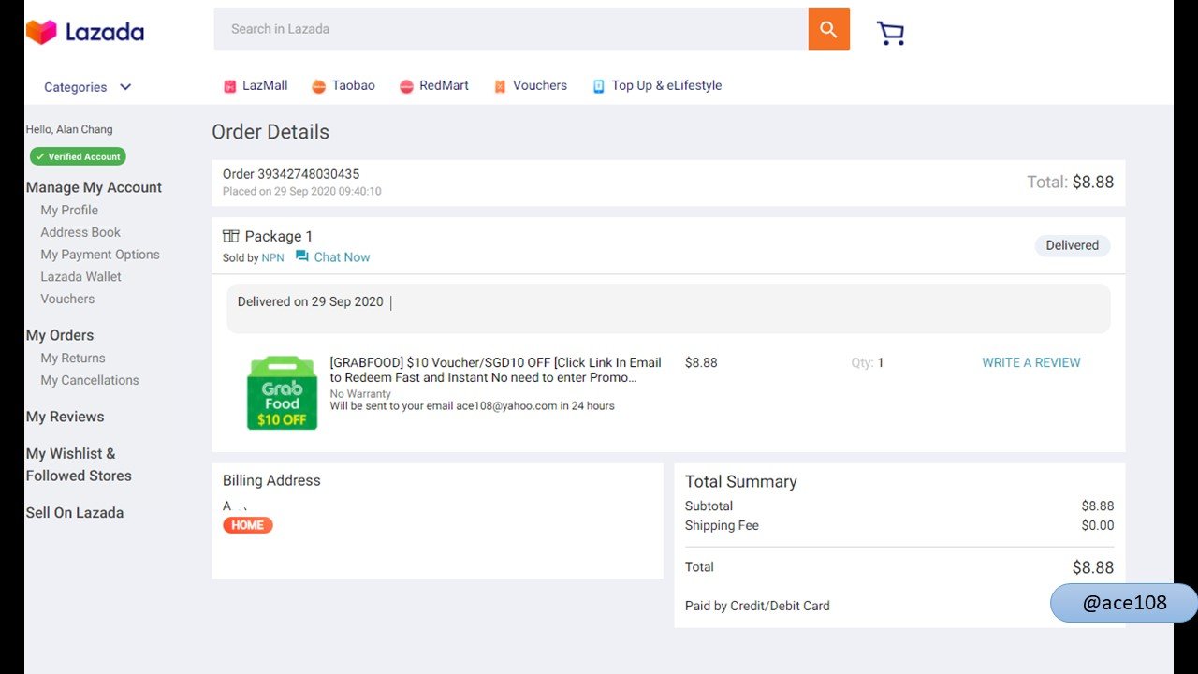Click 'Placed on 29 Sep 2020 09:40:10'
The height and width of the screenshot is (674, 1198).
[302, 191]
